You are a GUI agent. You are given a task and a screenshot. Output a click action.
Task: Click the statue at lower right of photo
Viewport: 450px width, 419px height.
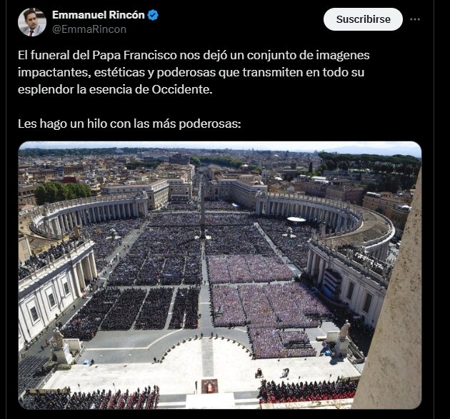[x=344, y=330]
